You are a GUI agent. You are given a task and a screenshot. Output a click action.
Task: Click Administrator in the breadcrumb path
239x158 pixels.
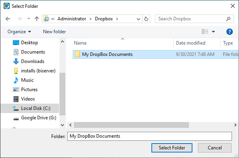click(73, 19)
